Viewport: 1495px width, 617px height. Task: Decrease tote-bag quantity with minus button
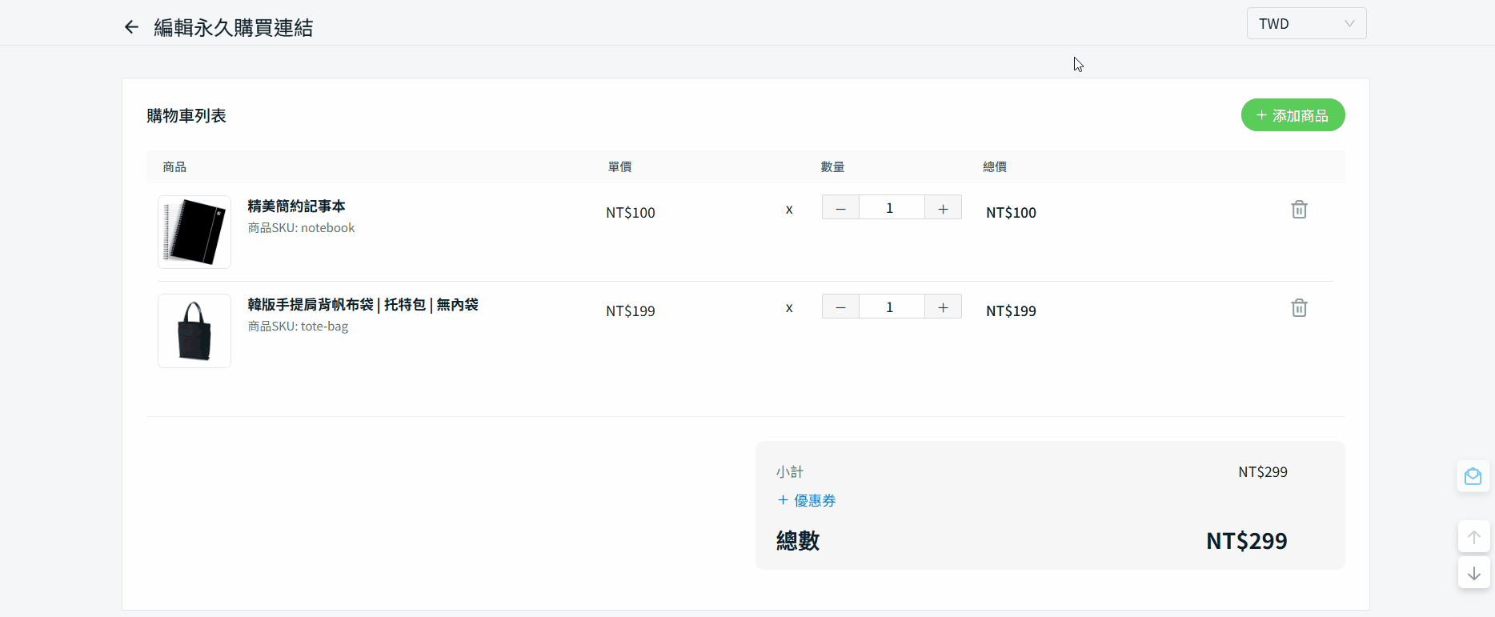point(840,307)
